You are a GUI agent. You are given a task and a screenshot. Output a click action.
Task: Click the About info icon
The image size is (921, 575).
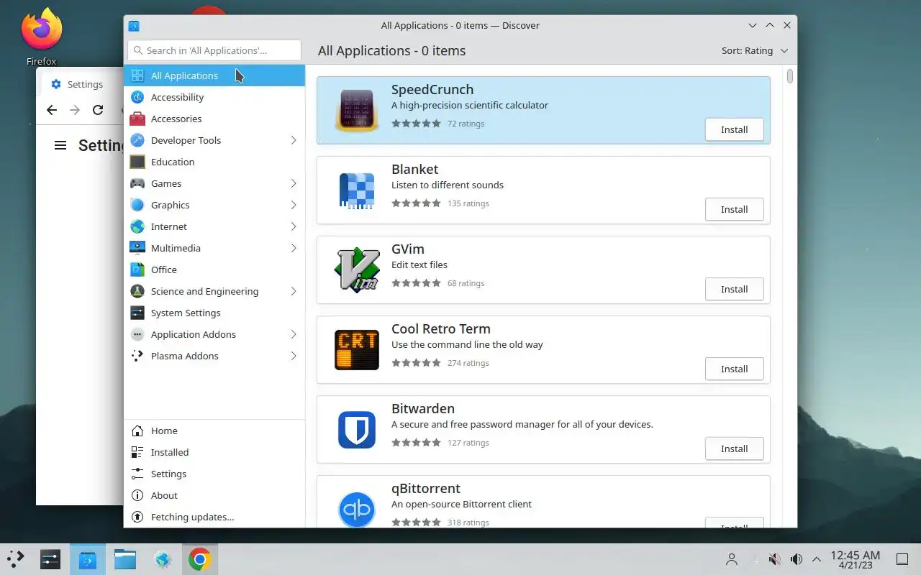137,495
